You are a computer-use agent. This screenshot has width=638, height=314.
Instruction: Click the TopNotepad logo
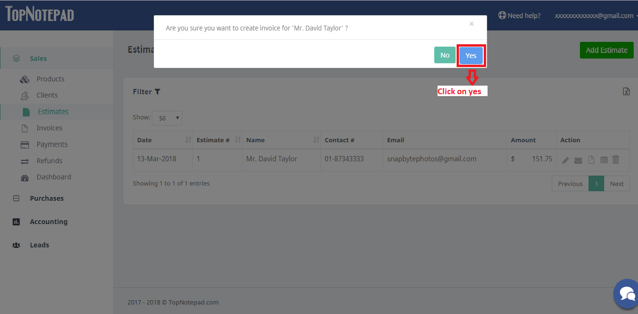(40, 14)
